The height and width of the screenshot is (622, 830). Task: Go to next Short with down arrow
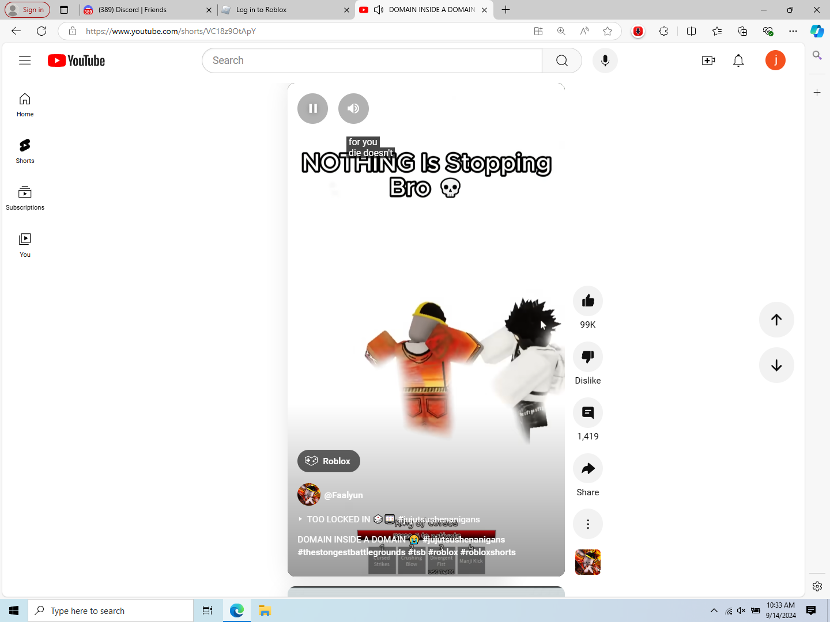pos(776,365)
